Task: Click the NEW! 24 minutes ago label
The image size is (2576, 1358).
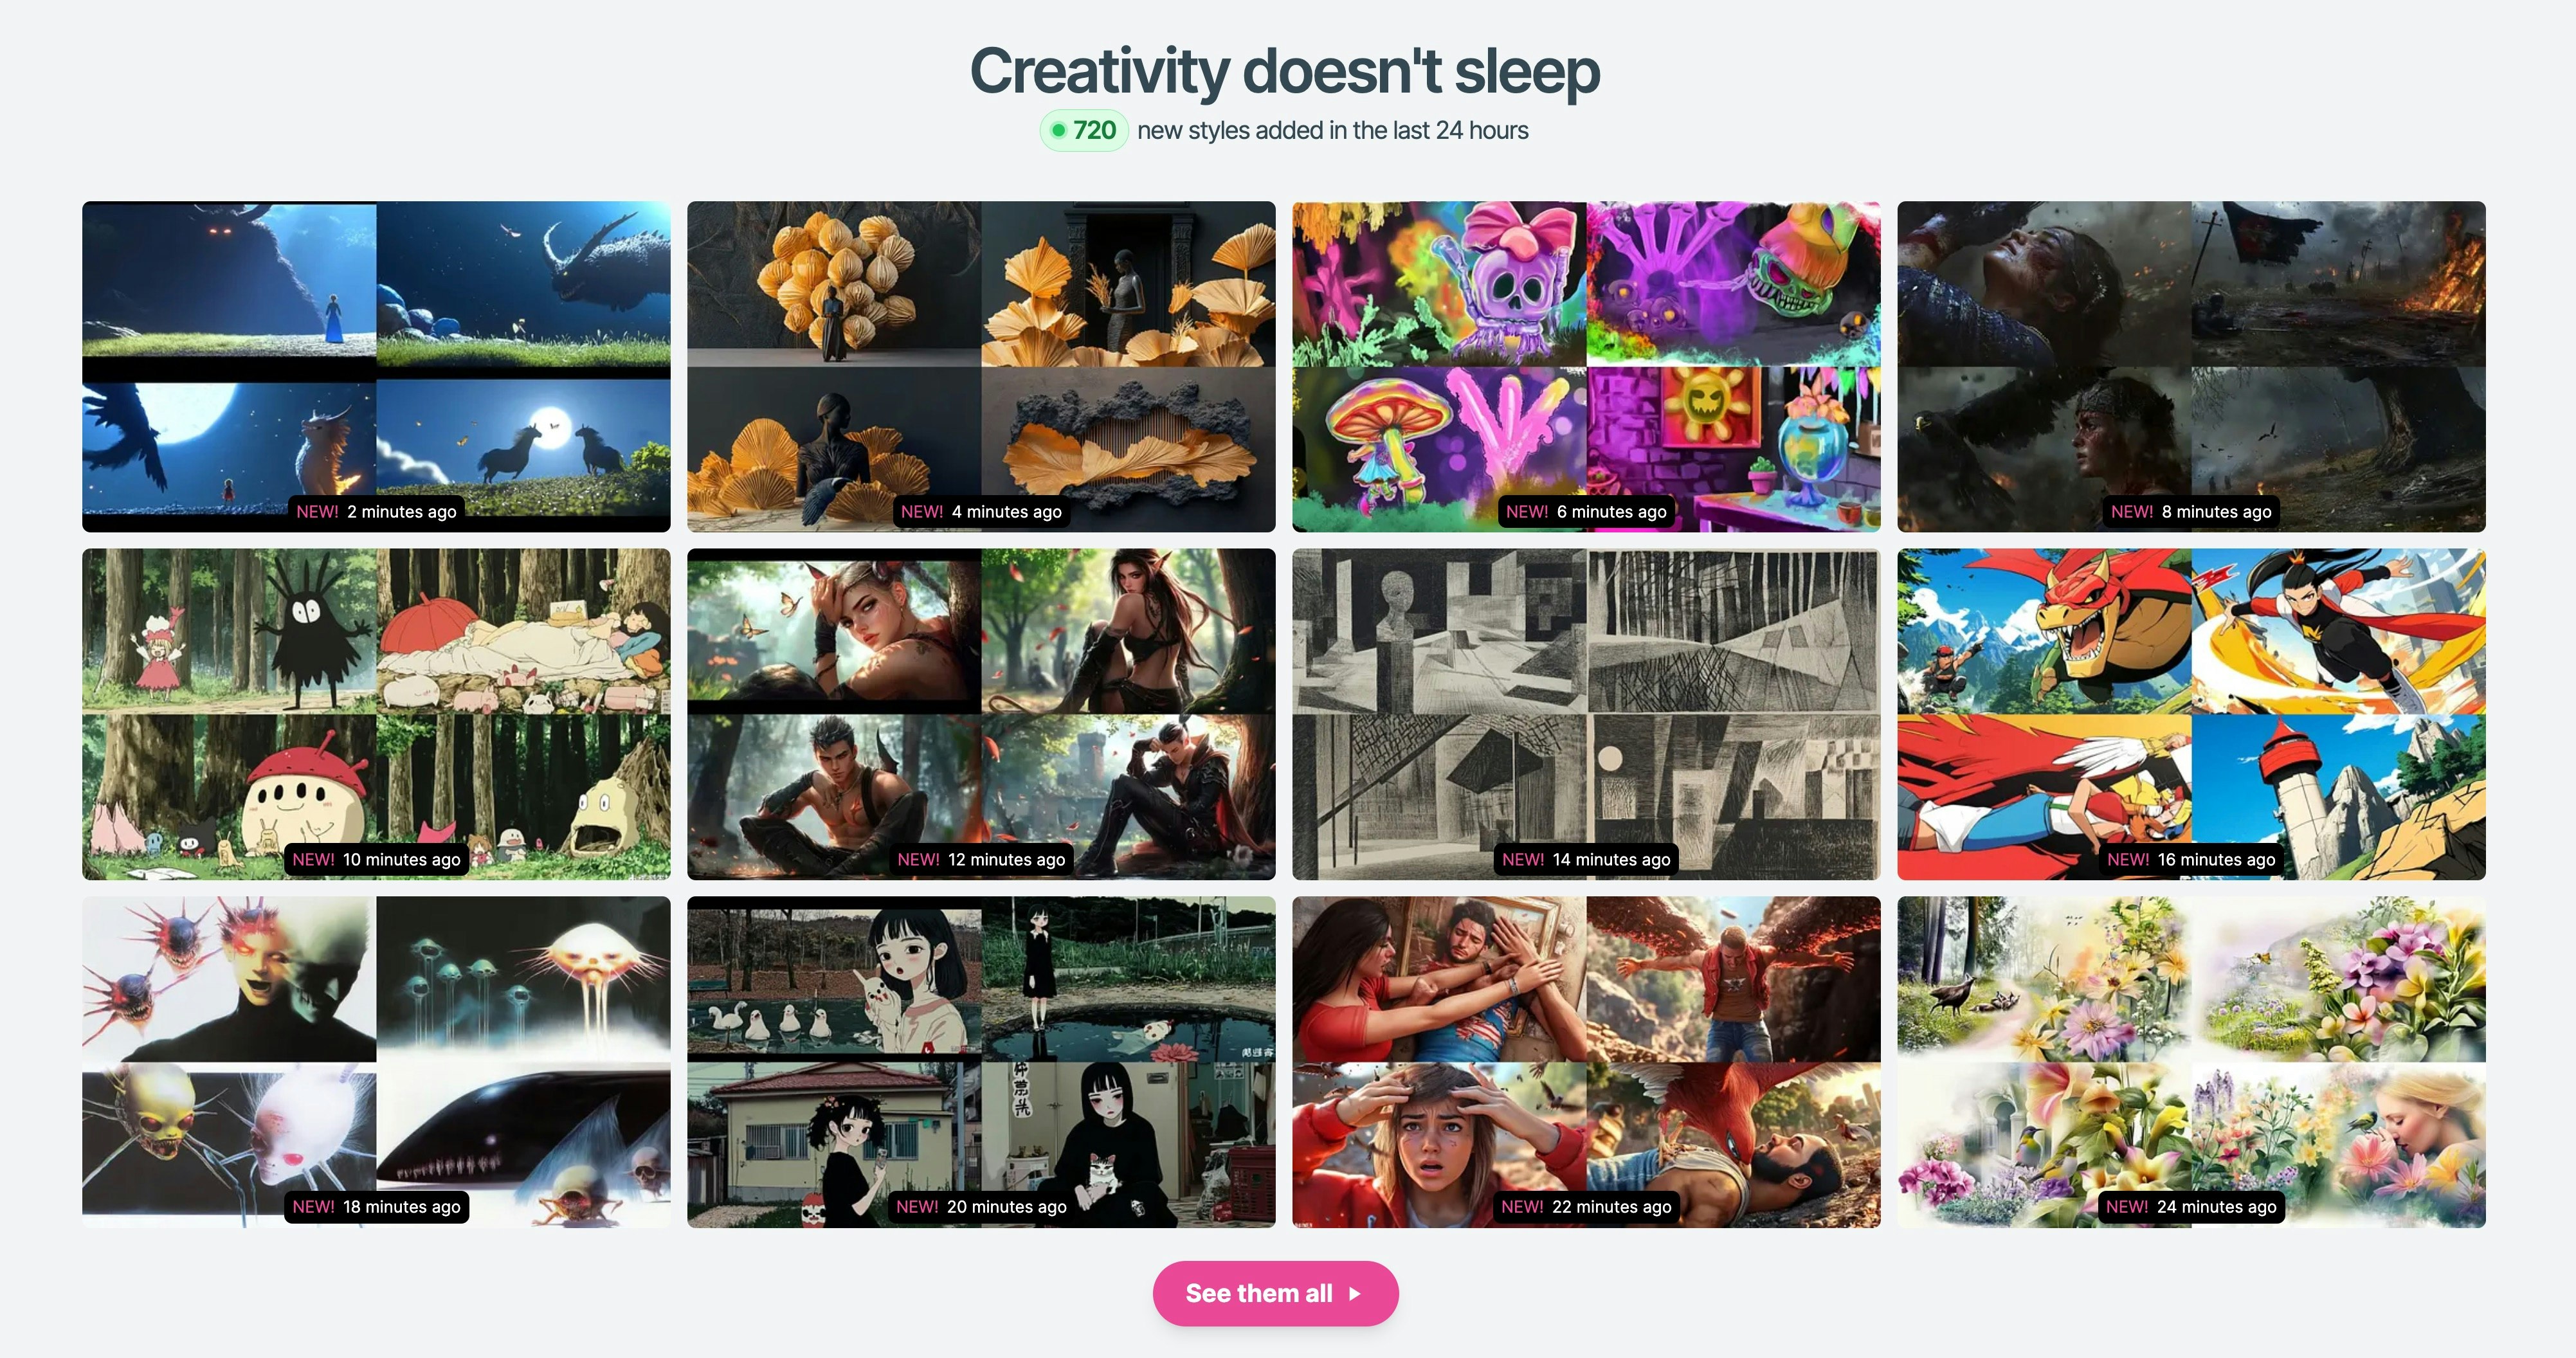Action: pos(2191,1206)
